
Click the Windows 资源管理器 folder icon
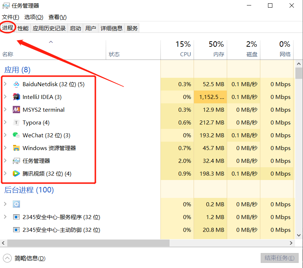pos(16,148)
